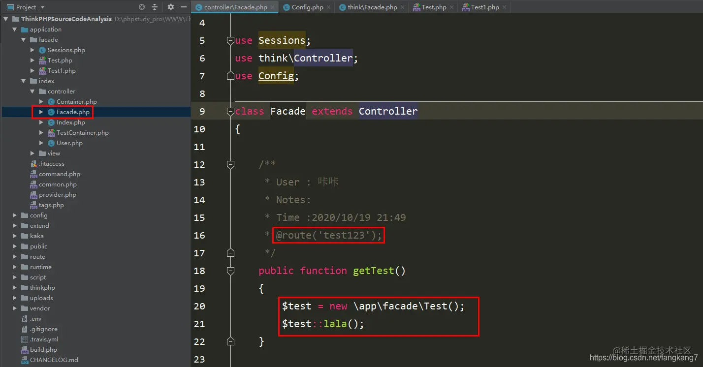Select common.php in the Project tree
703x367 pixels.
click(58, 184)
